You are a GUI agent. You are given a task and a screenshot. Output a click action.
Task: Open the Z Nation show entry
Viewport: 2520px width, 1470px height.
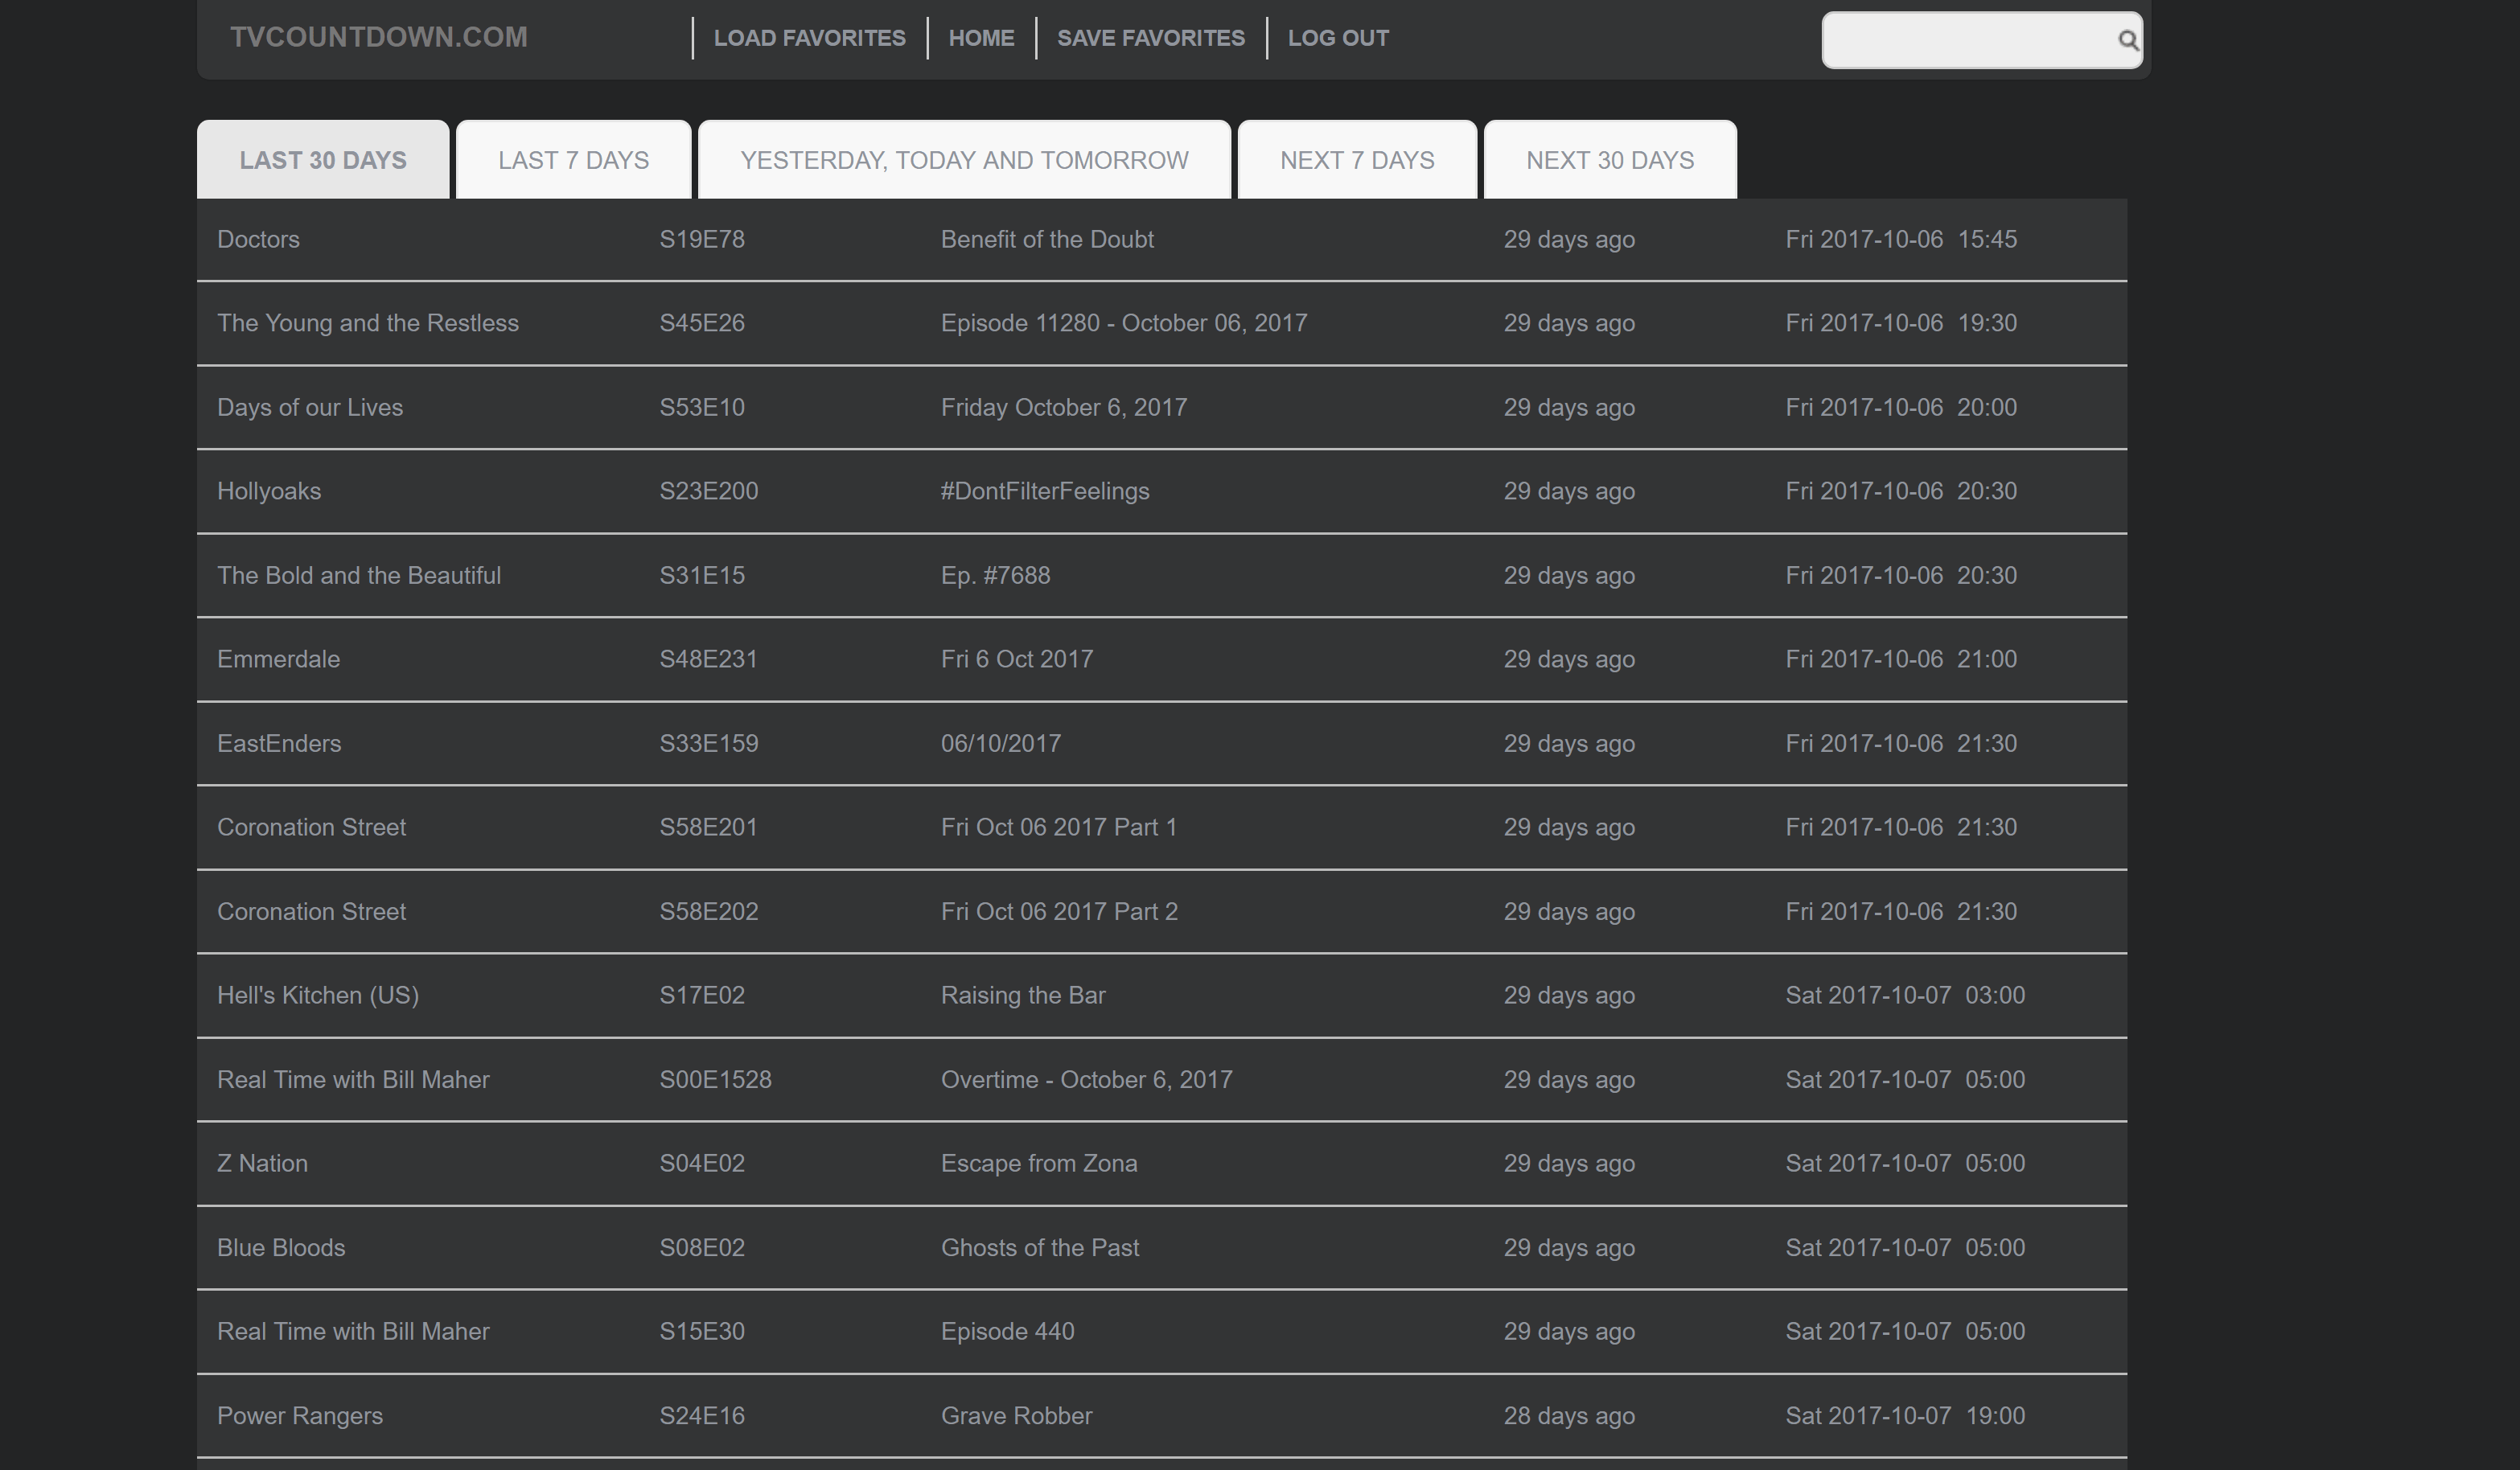tap(262, 1163)
